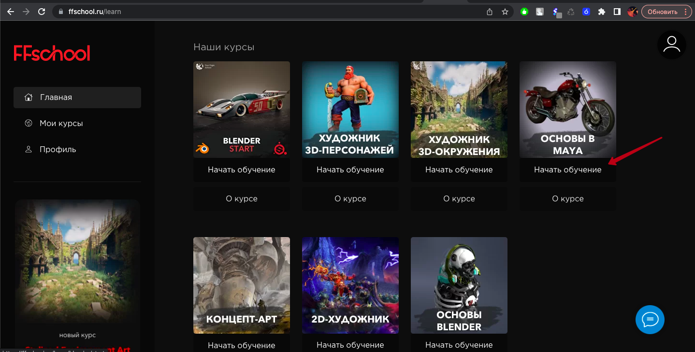This screenshot has width=695, height=352.
Task: Click О курсе under Blender Start
Action: (x=242, y=199)
